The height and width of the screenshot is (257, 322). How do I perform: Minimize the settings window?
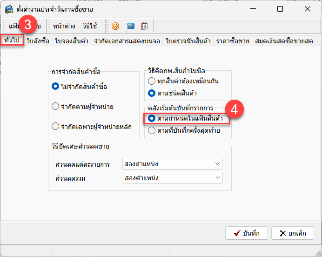[x=253, y=9]
